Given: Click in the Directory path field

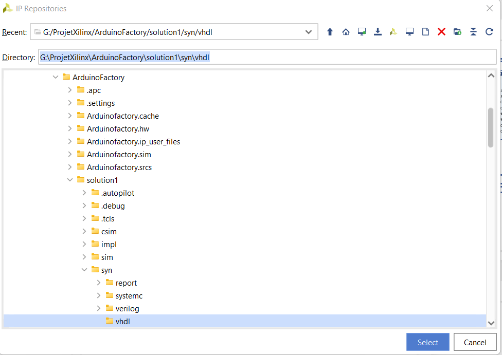Looking at the screenshot, I should click(x=267, y=58).
